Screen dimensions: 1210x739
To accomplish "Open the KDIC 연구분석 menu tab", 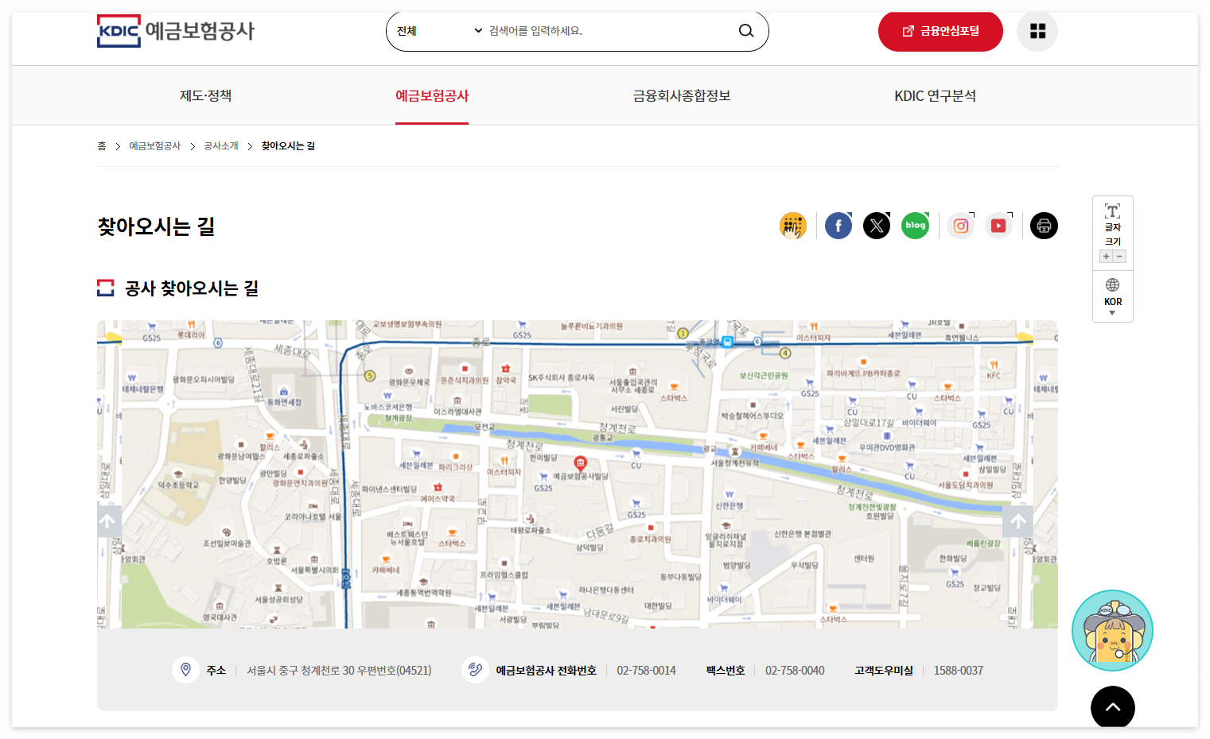I will coord(935,95).
